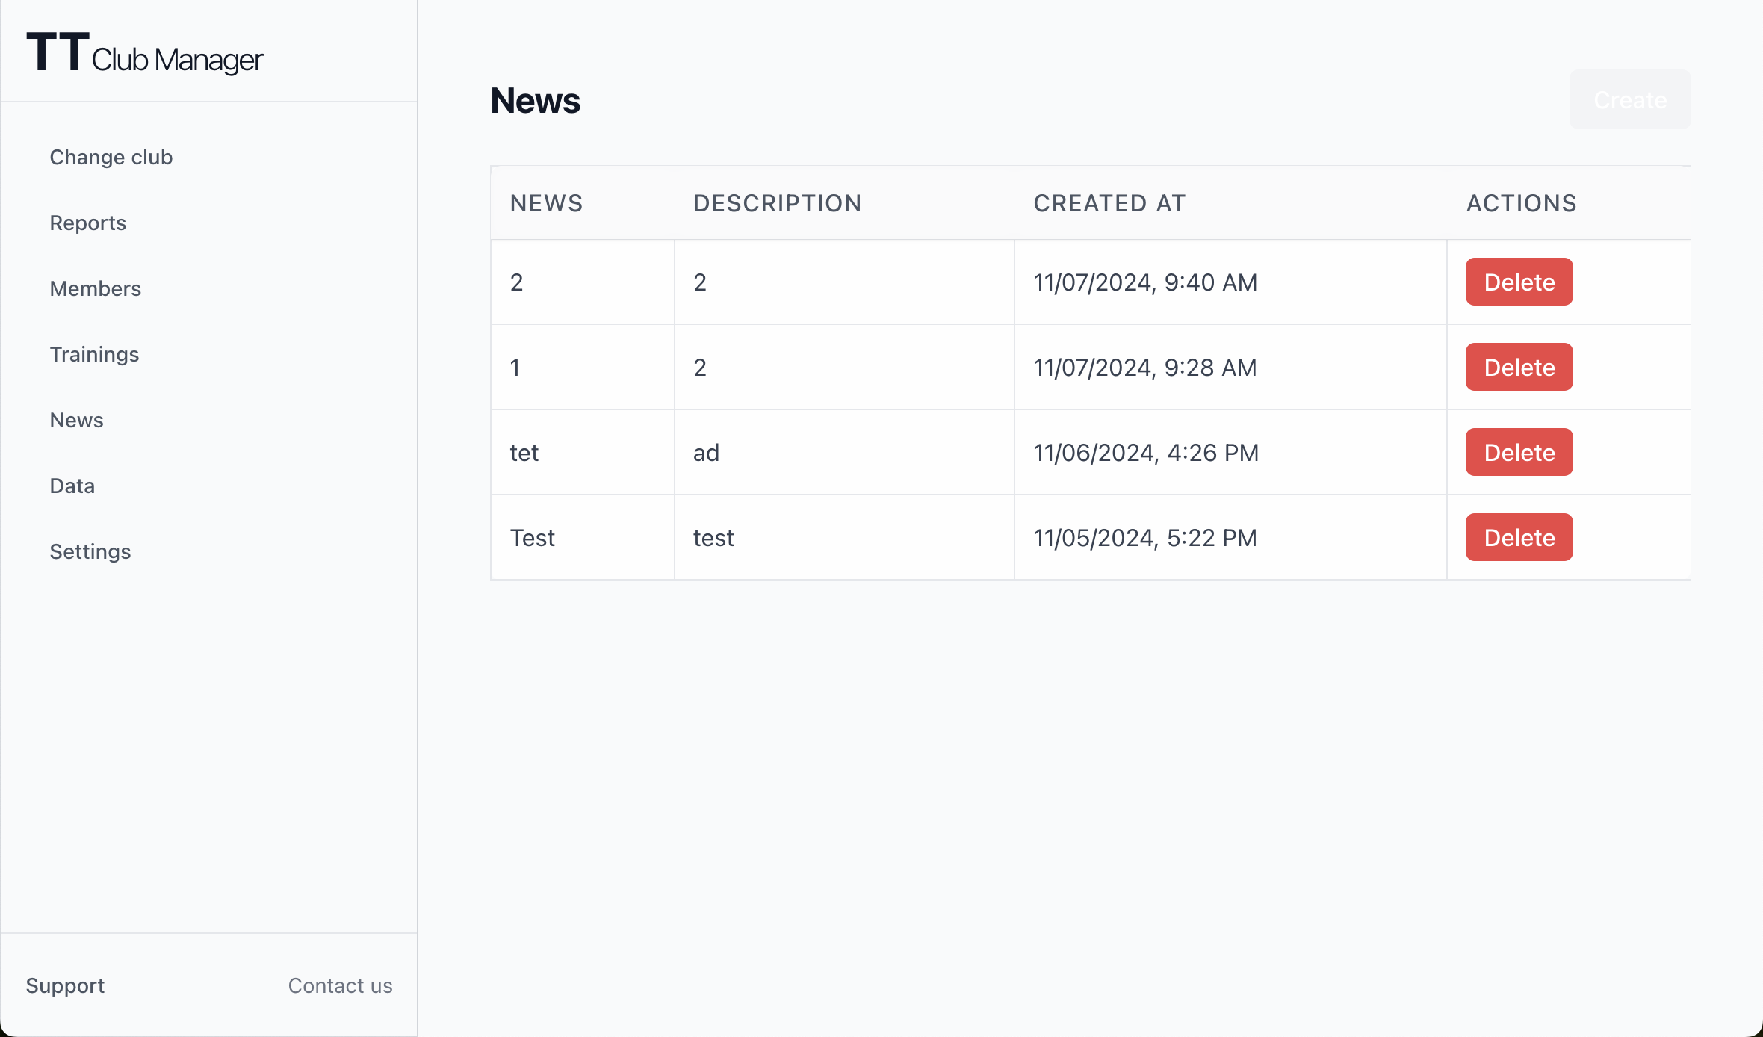Open the Data section

click(x=72, y=486)
